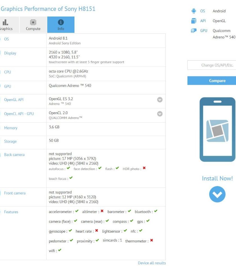This screenshot has width=236, height=266.
Task: Follow the Device all results link
Action: pos(152,263)
